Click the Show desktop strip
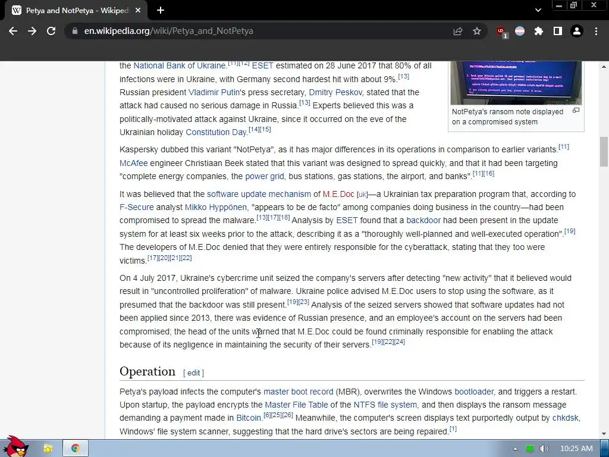This screenshot has height=457, width=609. (605, 449)
